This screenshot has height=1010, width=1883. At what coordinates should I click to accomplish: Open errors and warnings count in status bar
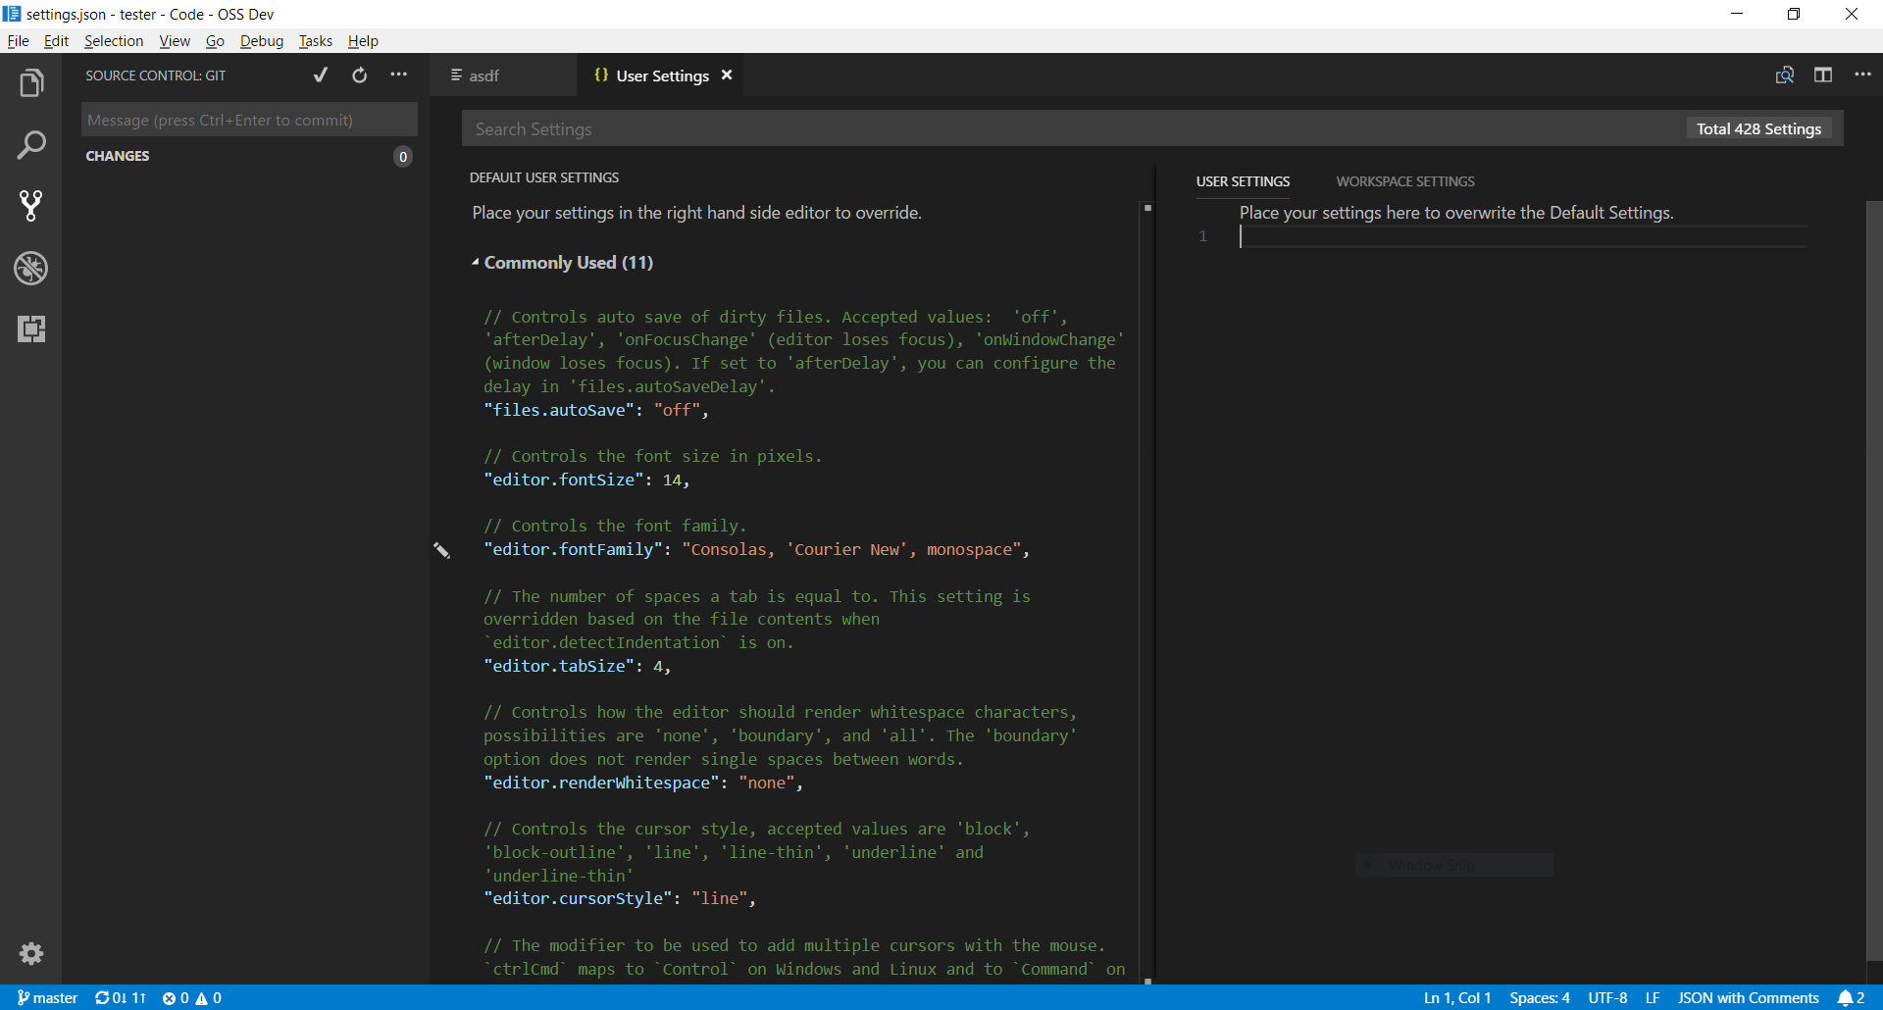click(x=192, y=997)
